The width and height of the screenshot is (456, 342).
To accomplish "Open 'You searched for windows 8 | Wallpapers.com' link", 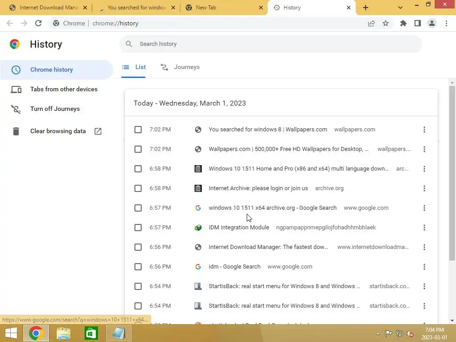I will (x=268, y=130).
